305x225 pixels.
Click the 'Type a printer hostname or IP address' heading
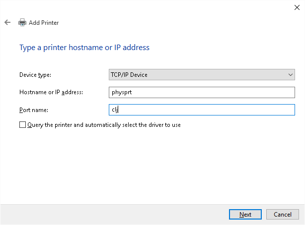pyautogui.click(x=84, y=48)
